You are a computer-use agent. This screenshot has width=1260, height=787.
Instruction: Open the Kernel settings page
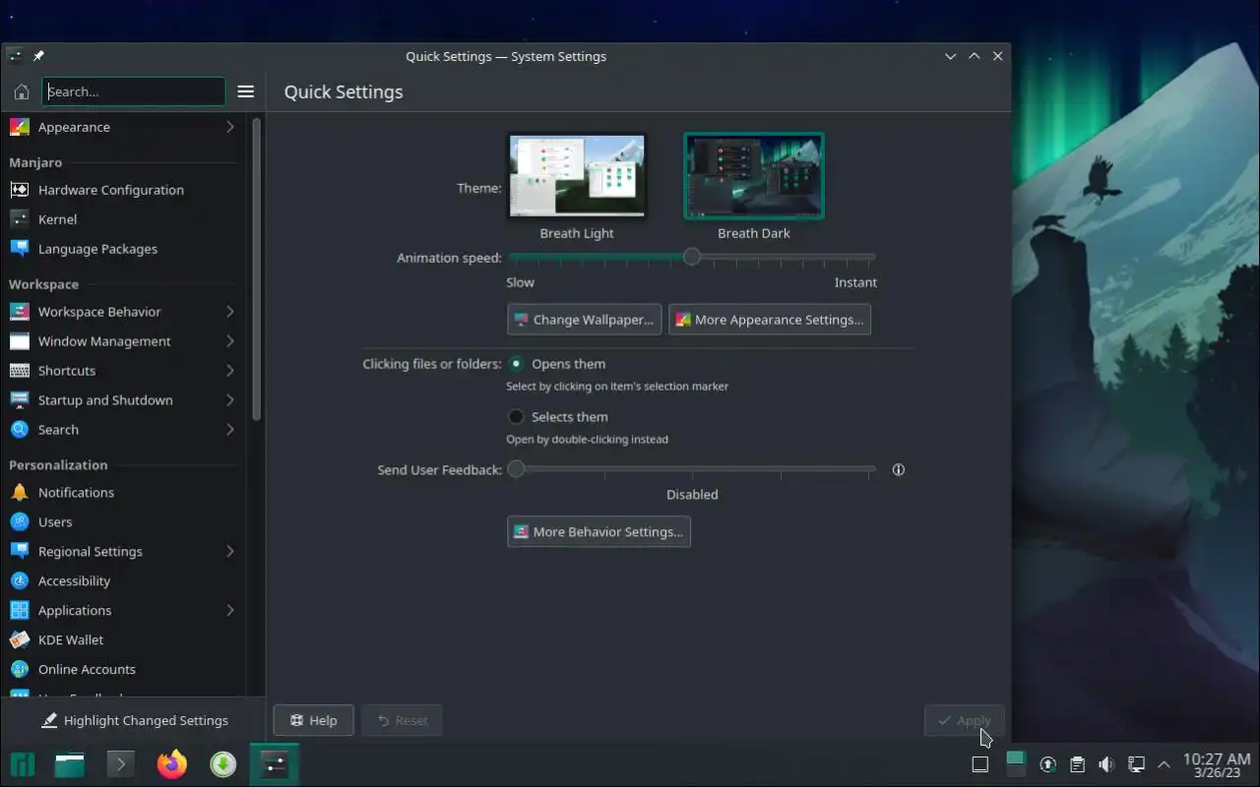click(x=123, y=219)
